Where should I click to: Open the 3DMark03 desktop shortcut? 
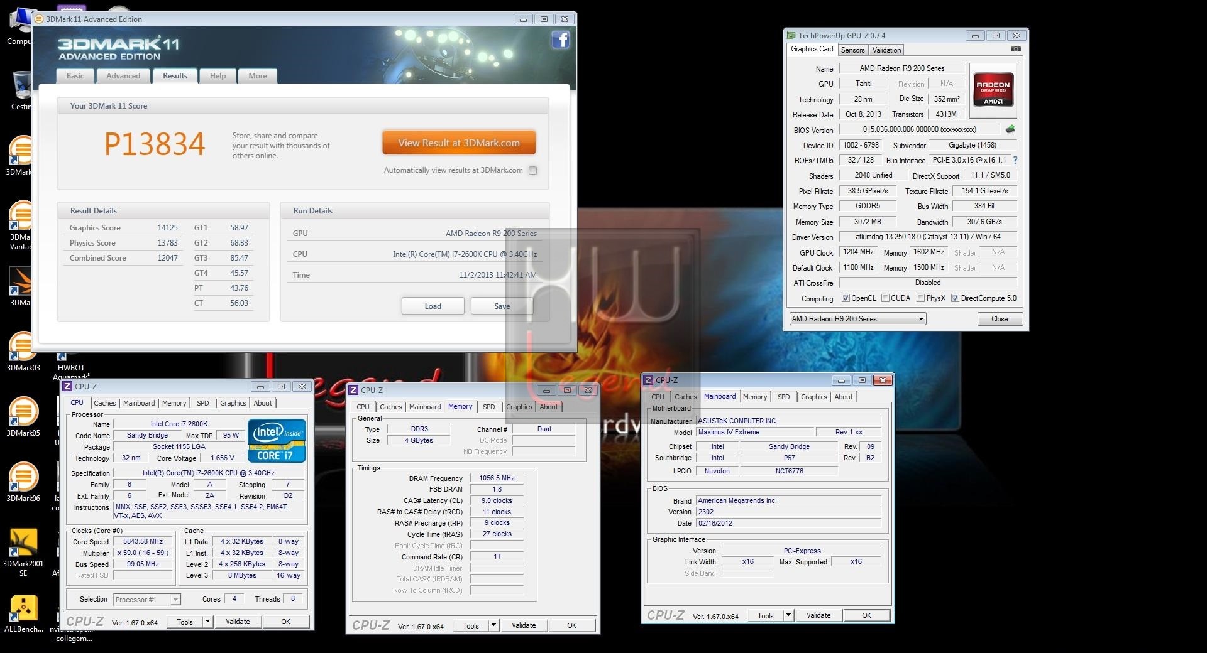tap(23, 351)
